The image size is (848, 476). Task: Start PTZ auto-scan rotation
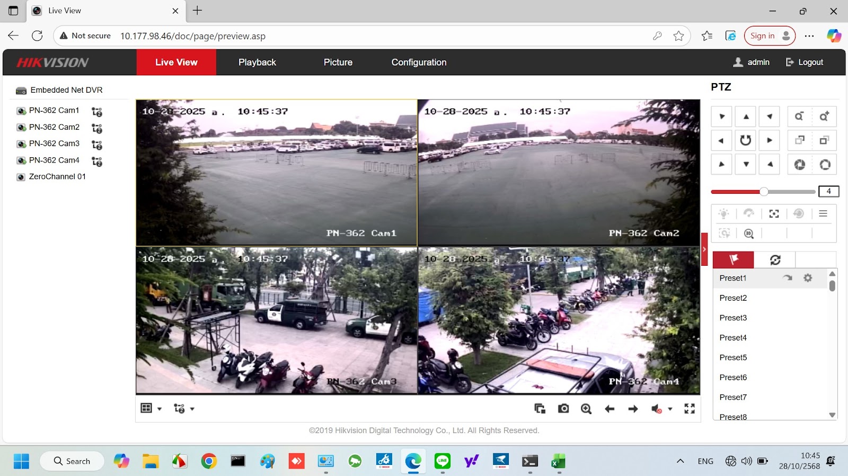746,140
